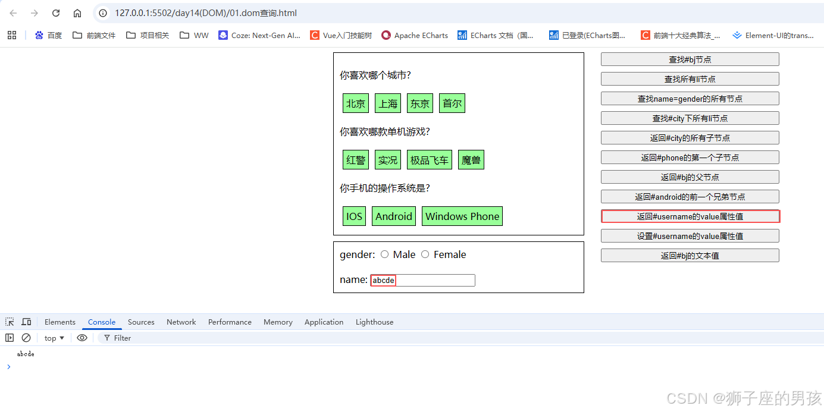The image size is (824, 412).
Task: Click the 北京 city item
Action: point(356,103)
